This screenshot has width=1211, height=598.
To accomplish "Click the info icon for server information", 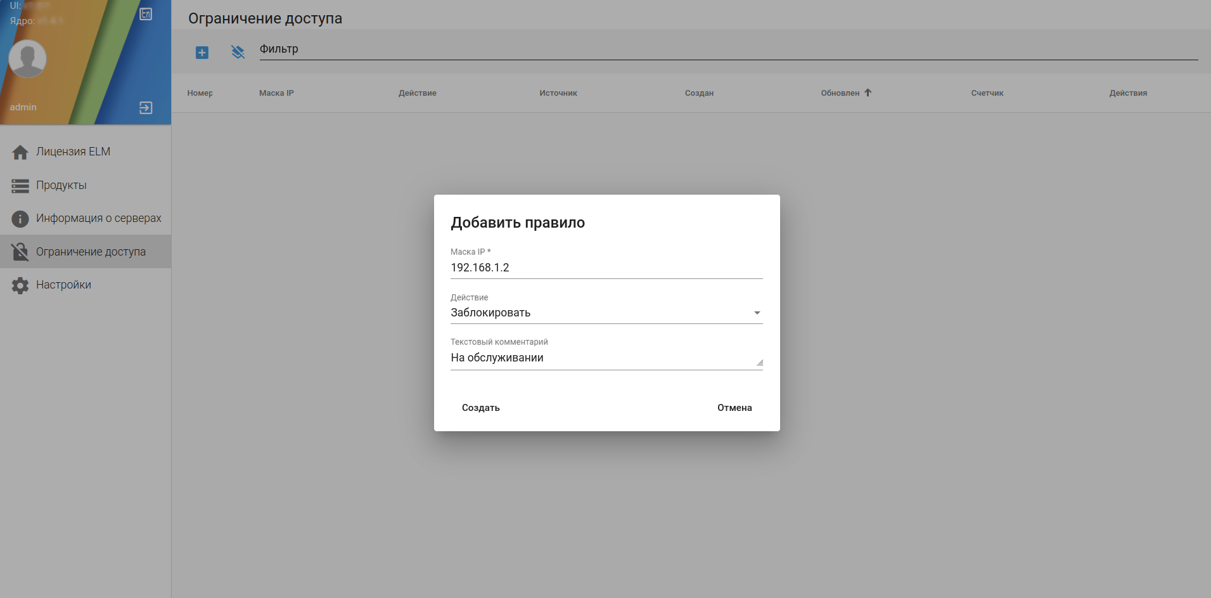I will click(x=20, y=219).
